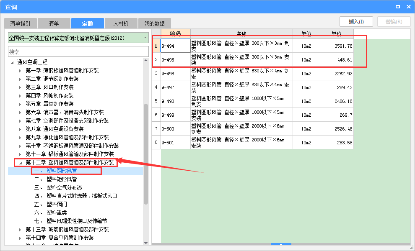Expand 第十一章 铝板通风管道 arrow
The image size is (415, 251).
(x=20, y=154)
